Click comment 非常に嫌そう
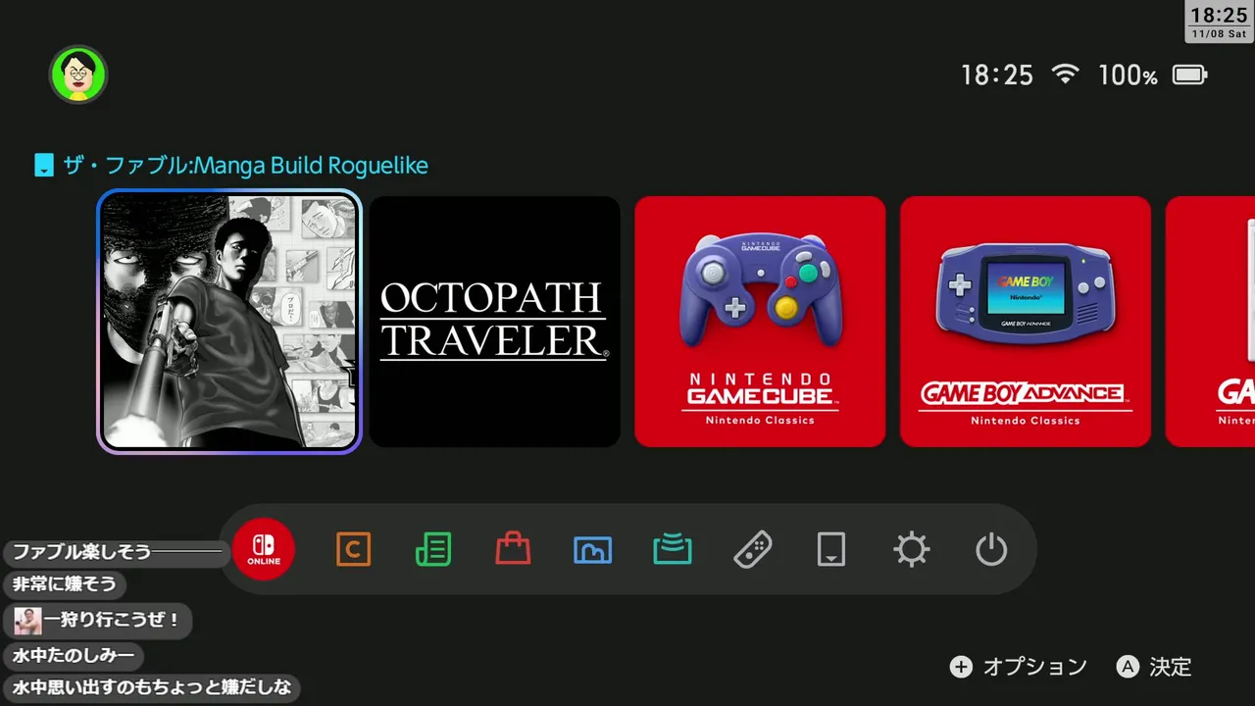The image size is (1255, 706). point(65,584)
